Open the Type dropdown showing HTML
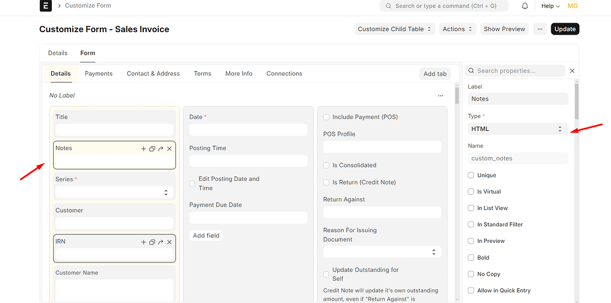611x303 pixels. point(518,129)
